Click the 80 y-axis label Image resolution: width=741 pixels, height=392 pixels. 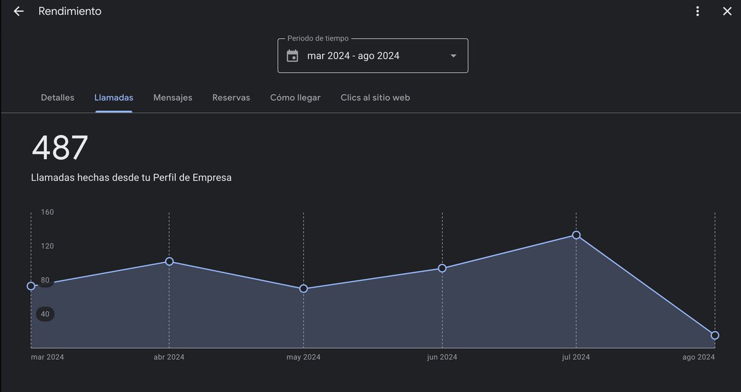click(x=45, y=280)
